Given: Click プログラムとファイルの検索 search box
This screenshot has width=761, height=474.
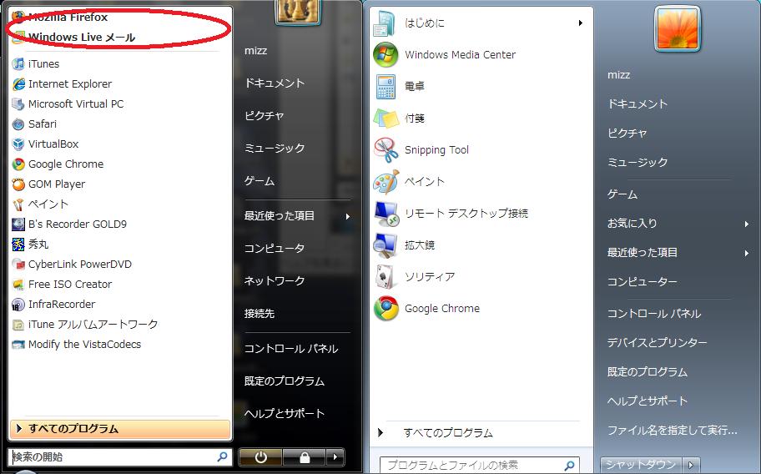Looking at the screenshot, I should (480, 466).
